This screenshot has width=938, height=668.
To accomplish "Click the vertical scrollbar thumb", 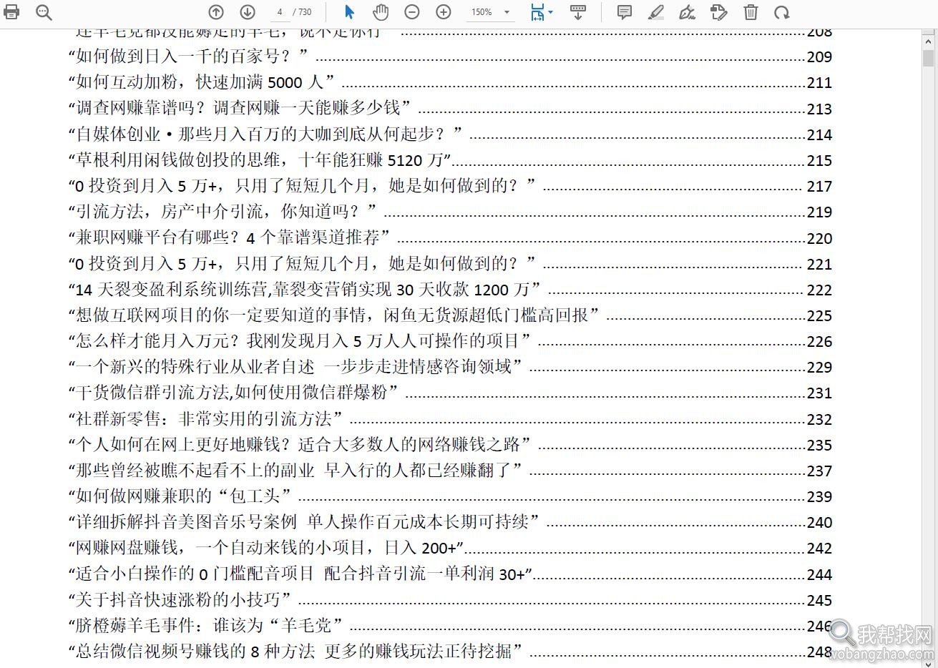I will 929,57.
